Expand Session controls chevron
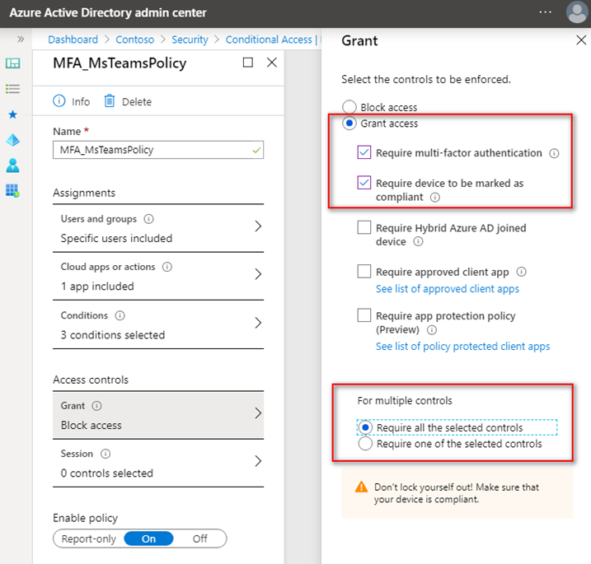This screenshot has width=591, height=564. tap(258, 461)
